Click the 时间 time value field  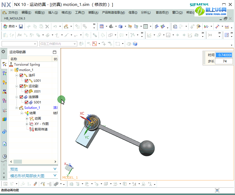pyautogui.click(x=224, y=55)
